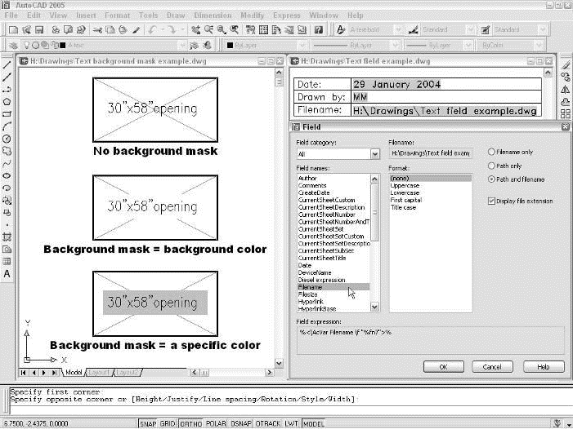Toggle POLAR tracking in status bar
This screenshot has width=573, height=429.
point(216,423)
